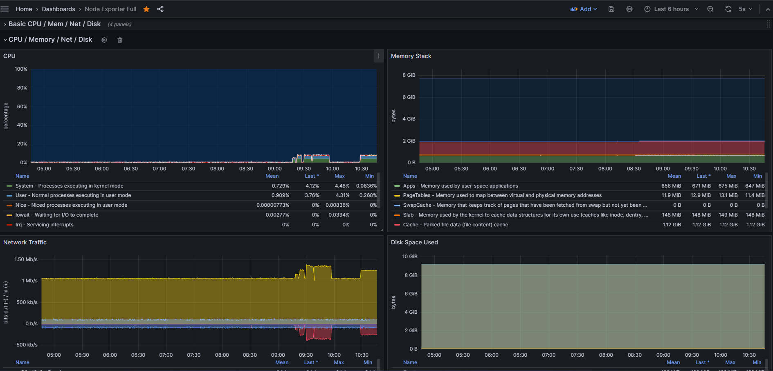Open dashboard settings gear in top bar

(629, 9)
